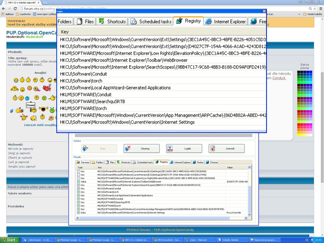Insert the red devil smiley

[46, 89]
